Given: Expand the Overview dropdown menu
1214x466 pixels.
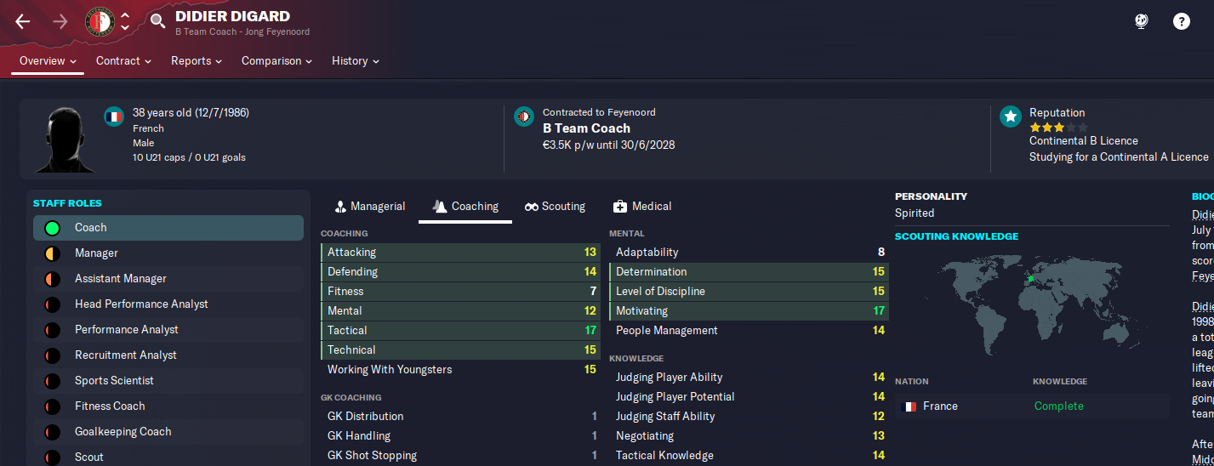Looking at the screenshot, I should tap(48, 61).
